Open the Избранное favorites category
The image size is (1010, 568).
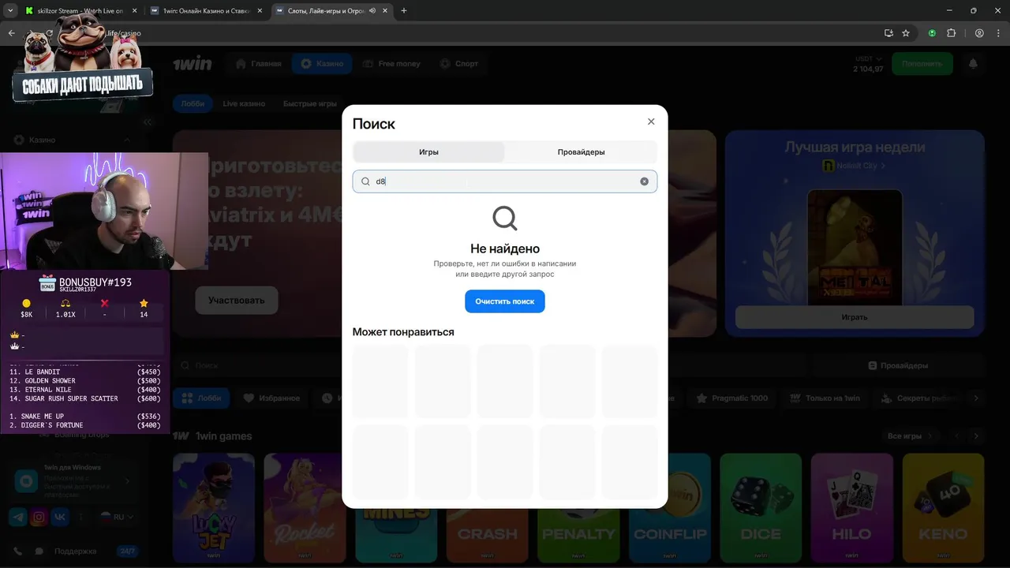click(271, 398)
